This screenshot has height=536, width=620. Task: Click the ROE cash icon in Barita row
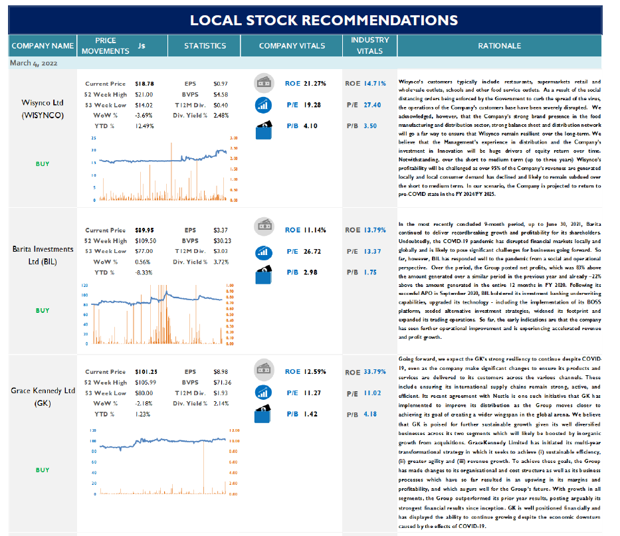click(264, 226)
